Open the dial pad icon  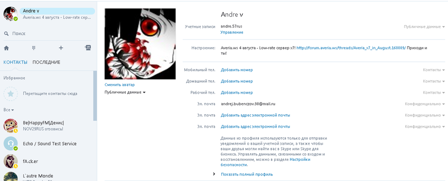(34, 48)
